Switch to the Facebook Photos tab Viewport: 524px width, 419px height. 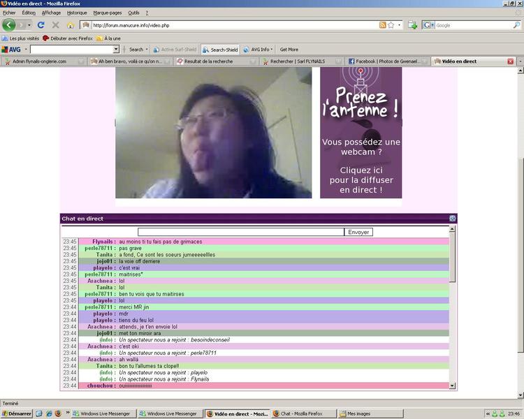click(384, 61)
